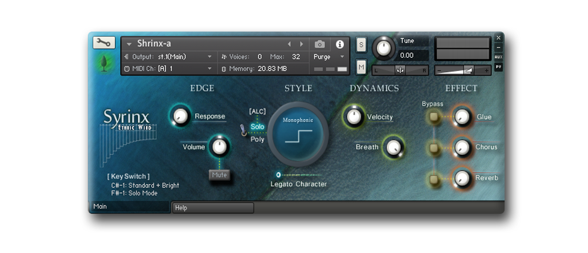Viewport: 588px width, 253px height.
Task: Click the Monophonic style display
Action: coord(298,134)
